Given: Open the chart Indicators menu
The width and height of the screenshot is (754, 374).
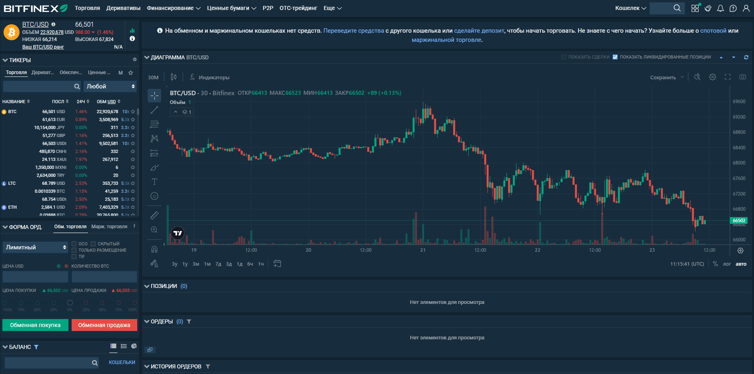Looking at the screenshot, I should pos(210,77).
